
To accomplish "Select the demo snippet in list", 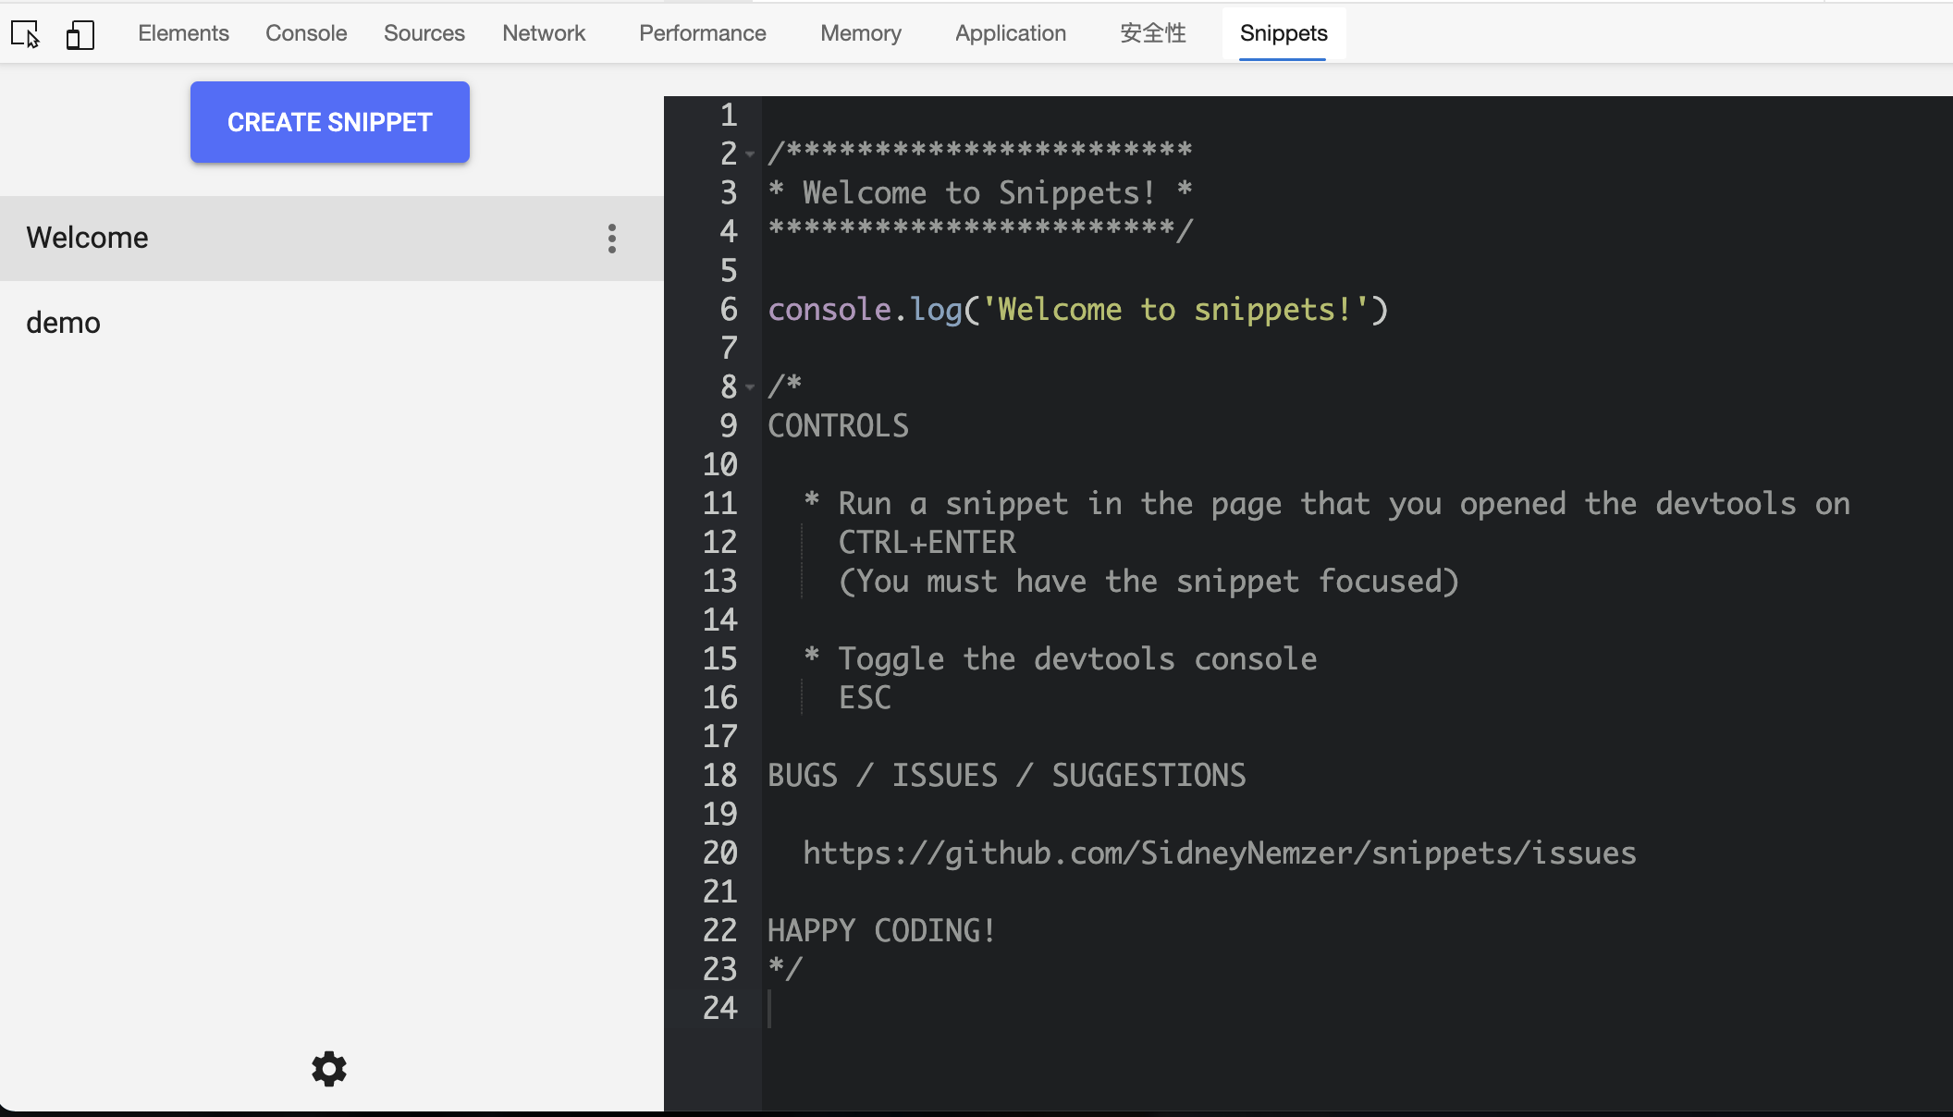I will pyautogui.click(x=63, y=323).
